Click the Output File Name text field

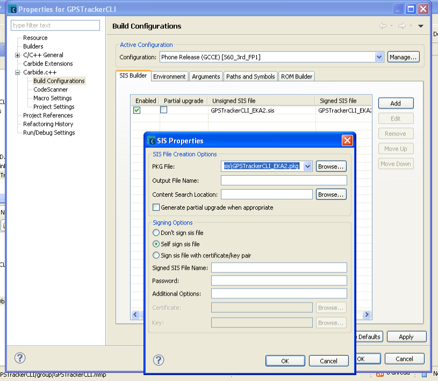click(x=284, y=181)
